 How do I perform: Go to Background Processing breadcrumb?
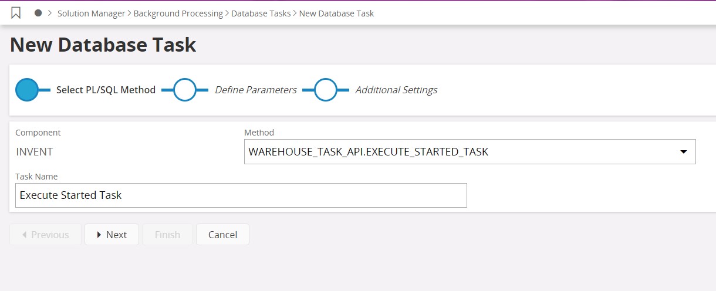(178, 13)
